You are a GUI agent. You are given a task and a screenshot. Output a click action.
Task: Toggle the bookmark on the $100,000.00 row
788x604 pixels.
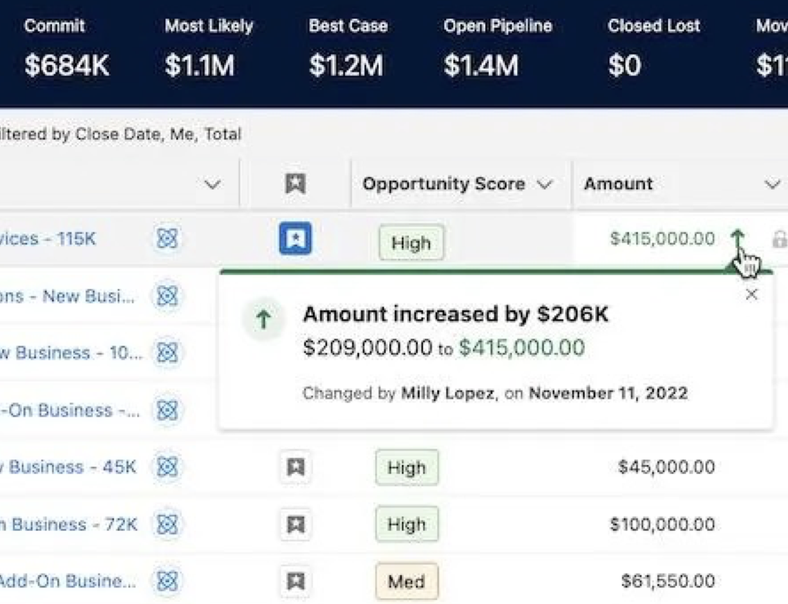pos(295,524)
